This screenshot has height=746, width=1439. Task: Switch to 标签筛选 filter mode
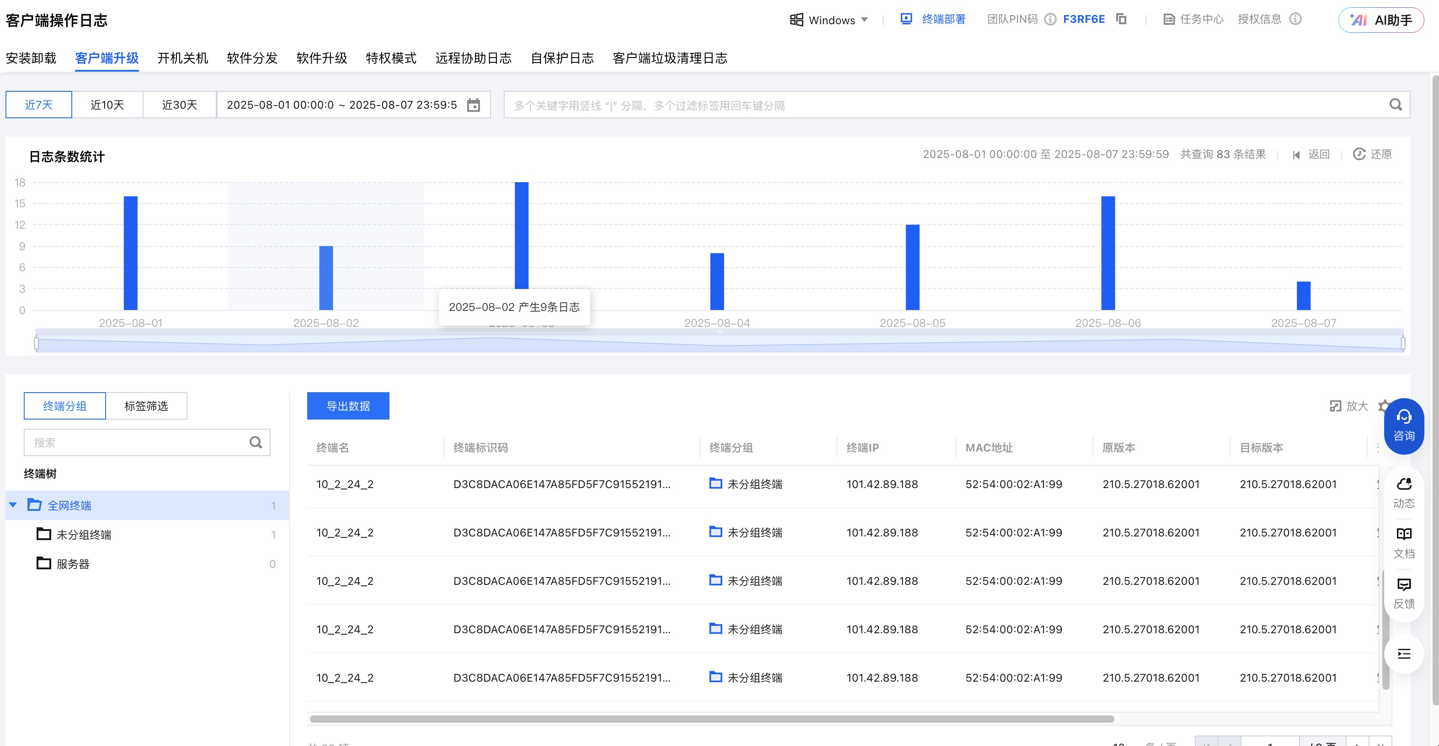(146, 405)
